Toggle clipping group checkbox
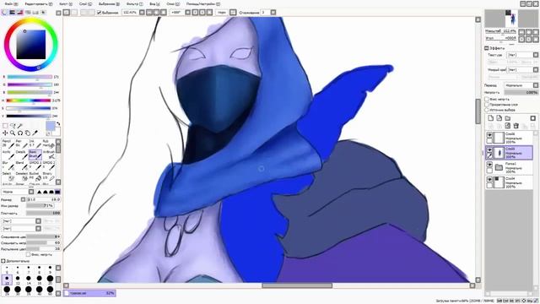Viewport: 540px width, 304px height. pyautogui.click(x=487, y=105)
